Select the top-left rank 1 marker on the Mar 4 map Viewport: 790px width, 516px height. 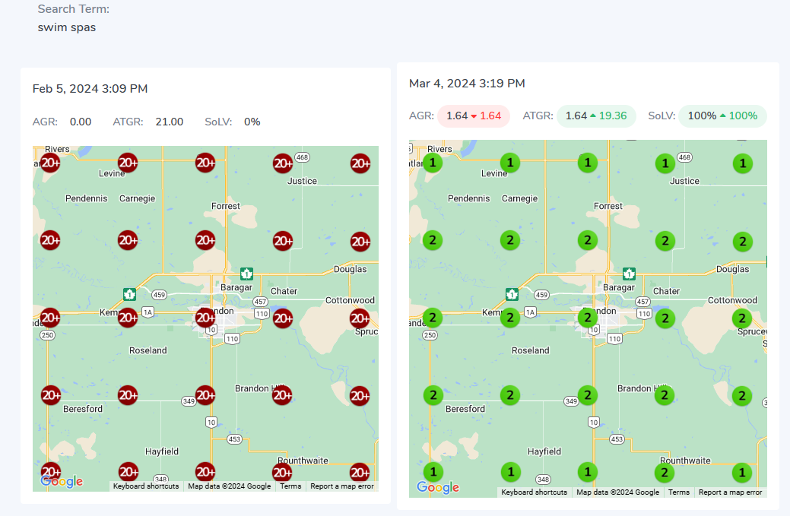coord(433,163)
